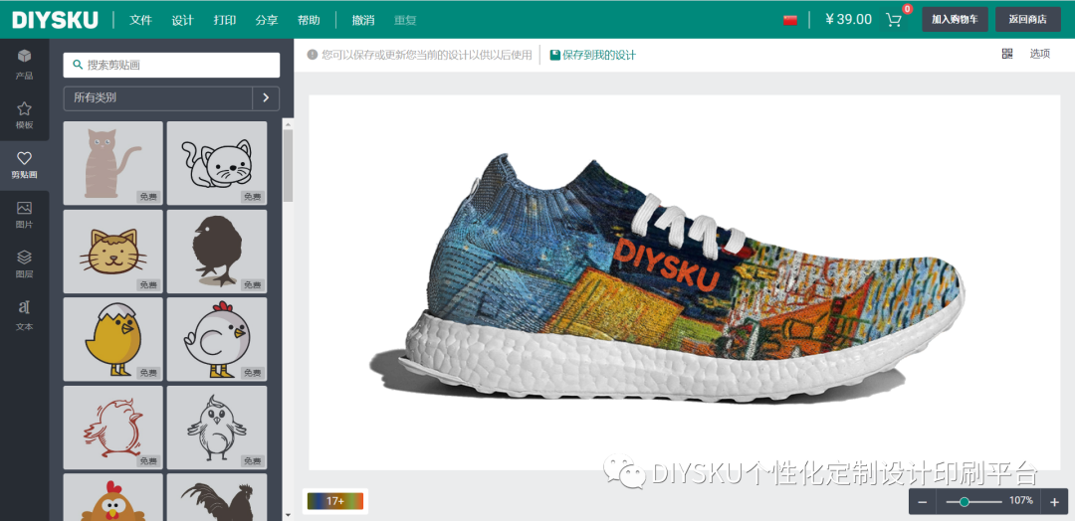1075x521 pixels.
Task: Click the QR code icon
Action: pyautogui.click(x=1007, y=54)
